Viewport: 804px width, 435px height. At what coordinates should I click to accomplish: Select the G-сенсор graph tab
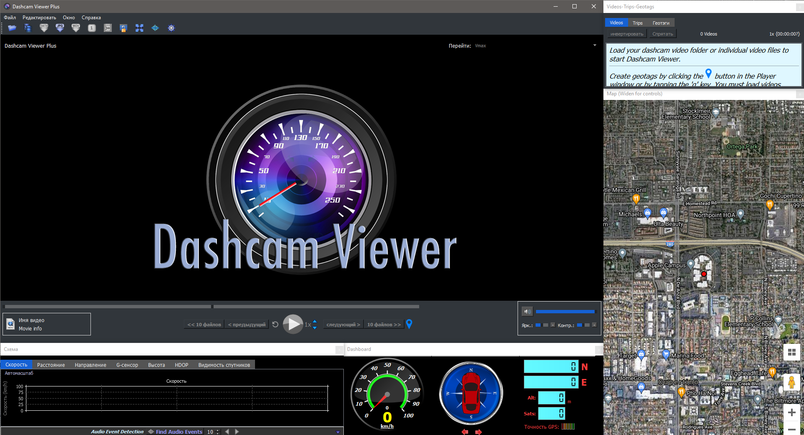pos(127,365)
